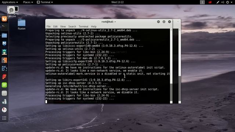Maximize the root@kali terminal window
Screen dimensions: 235x132
pos(164,22)
